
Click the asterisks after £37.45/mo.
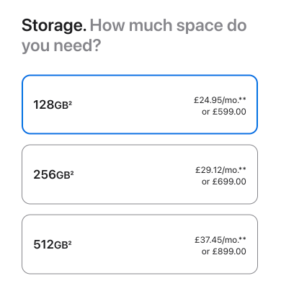pyautogui.click(x=243, y=238)
